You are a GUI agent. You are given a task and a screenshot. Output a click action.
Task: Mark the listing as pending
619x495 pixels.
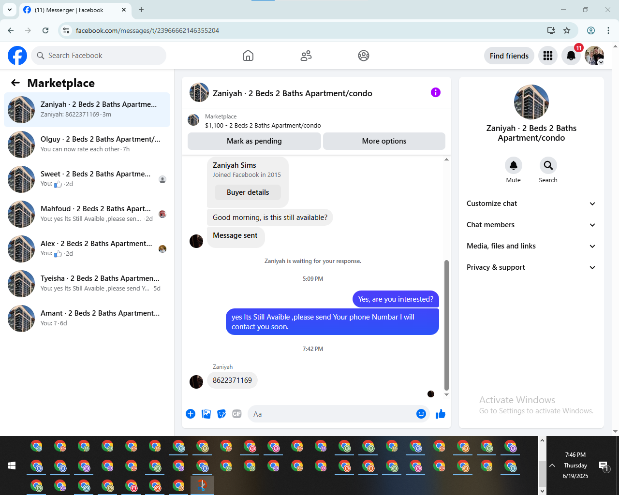point(254,141)
